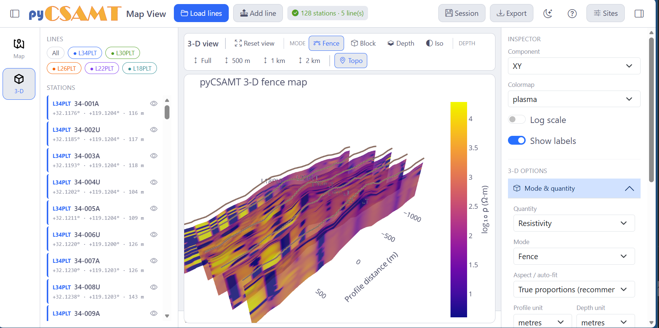Click the Mode & quantity cube icon
This screenshot has height=328, width=659.
point(517,188)
